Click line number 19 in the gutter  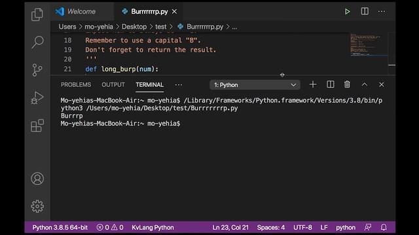pyautogui.click(x=67, y=50)
